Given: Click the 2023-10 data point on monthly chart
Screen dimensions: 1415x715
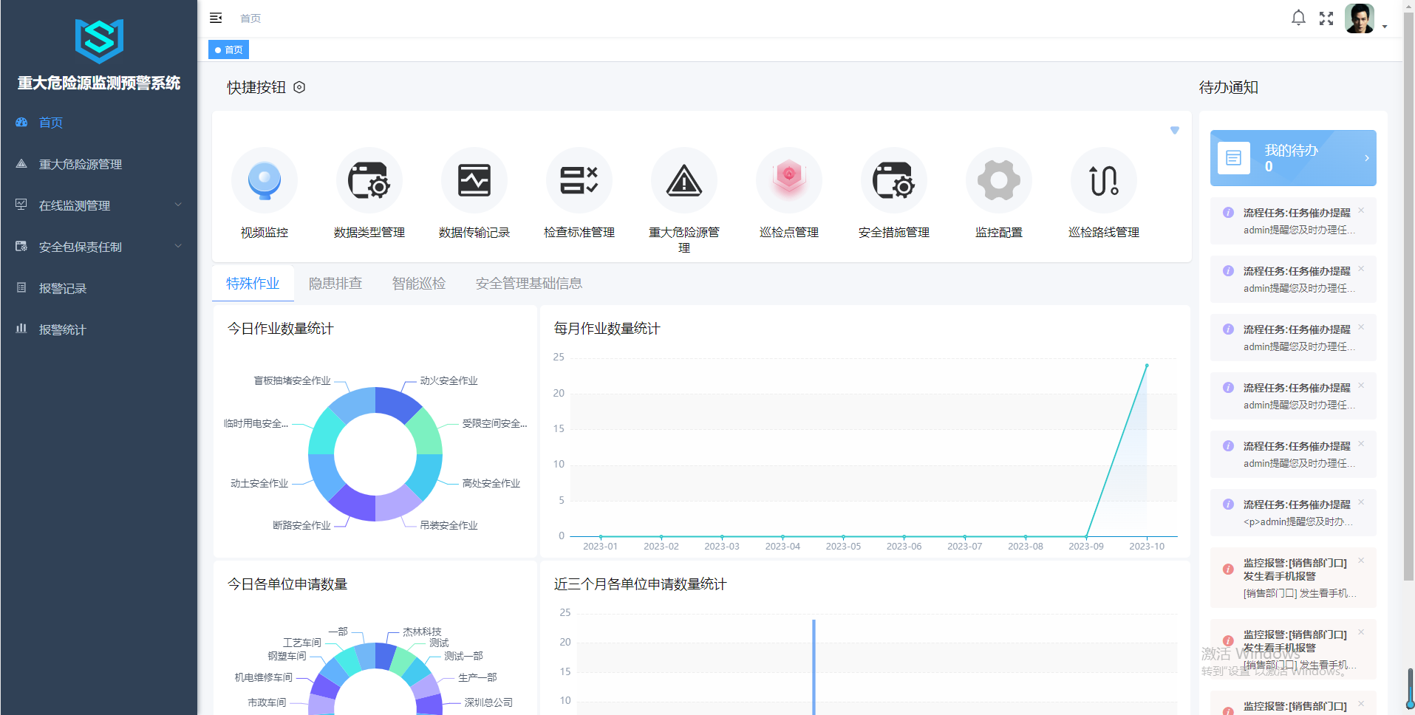Looking at the screenshot, I should pyautogui.click(x=1147, y=366).
